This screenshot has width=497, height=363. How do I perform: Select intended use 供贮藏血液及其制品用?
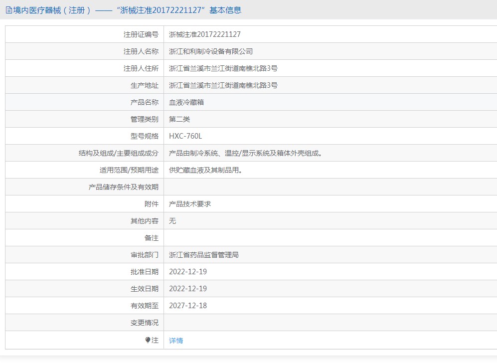(206, 170)
